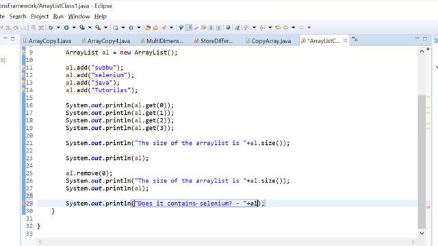Open the New Java Class dropdown arrow
Screen dimensions: 438x246
pos(139,27)
